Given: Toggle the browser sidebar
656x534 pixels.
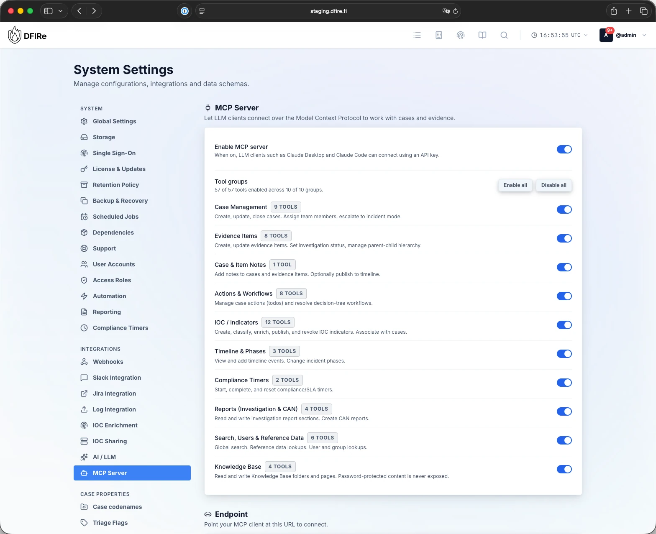Looking at the screenshot, I should [49, 11].
